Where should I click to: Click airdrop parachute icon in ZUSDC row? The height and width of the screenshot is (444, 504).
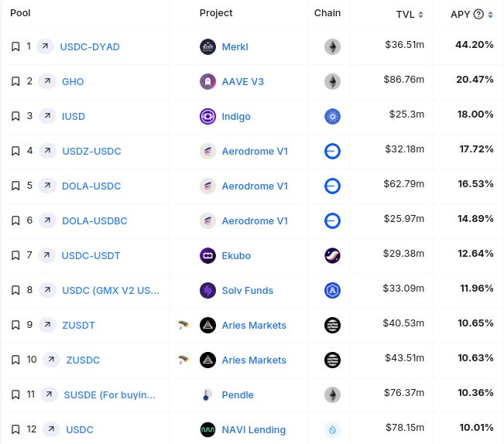point(183,360)
